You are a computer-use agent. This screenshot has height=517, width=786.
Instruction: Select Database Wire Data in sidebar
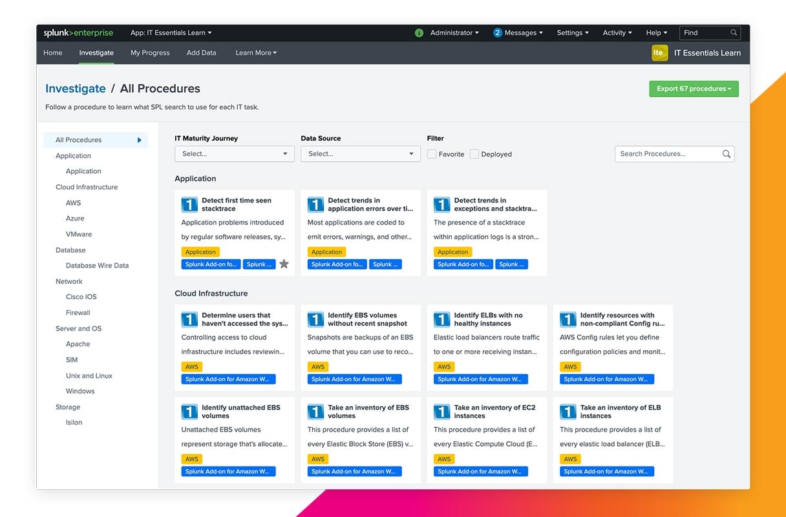[x=97, y=266]
